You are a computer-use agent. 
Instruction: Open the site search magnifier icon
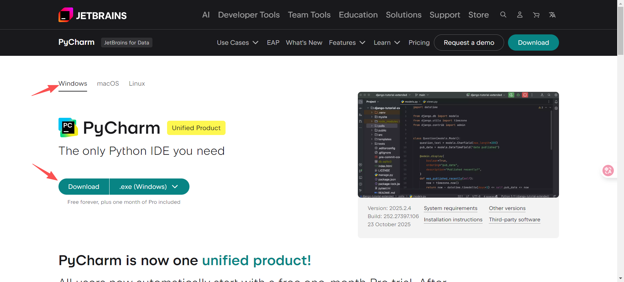pyautogui.click(x=503, y=15)
